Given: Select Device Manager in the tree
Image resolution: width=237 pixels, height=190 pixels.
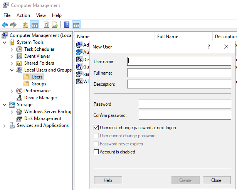Looking at the screenshot, I should point(40,98).
